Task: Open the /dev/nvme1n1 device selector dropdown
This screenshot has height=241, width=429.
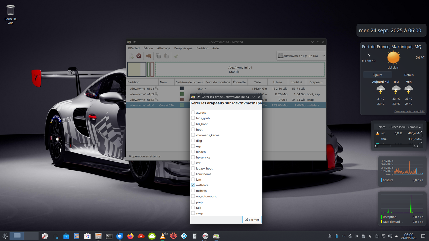Action: (x=301, y=56)
